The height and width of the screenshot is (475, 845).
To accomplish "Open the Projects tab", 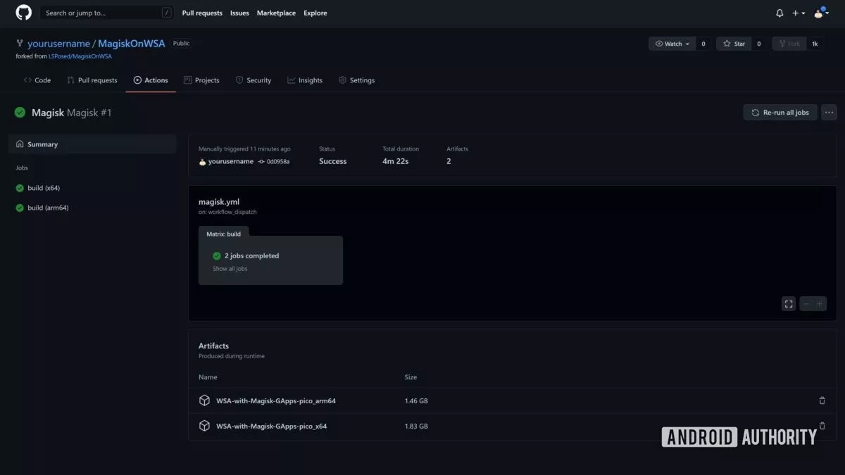I will (201, 80).
